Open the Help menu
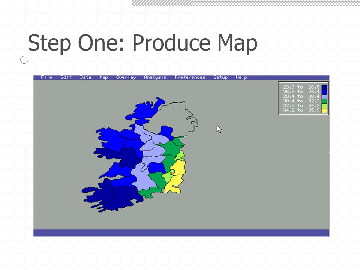The image size is (360, 270). 241,77
